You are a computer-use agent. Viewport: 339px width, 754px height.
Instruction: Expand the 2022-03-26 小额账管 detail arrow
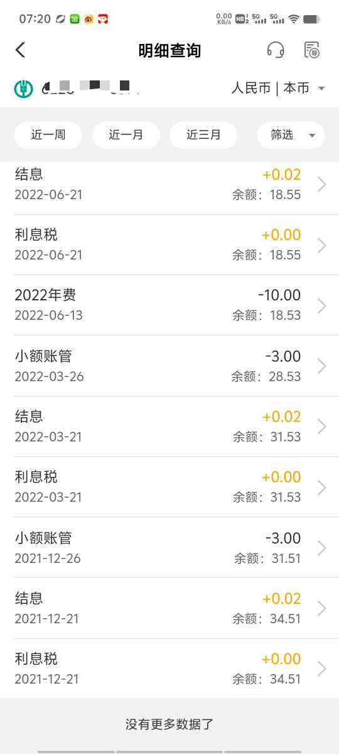[322, 366]
